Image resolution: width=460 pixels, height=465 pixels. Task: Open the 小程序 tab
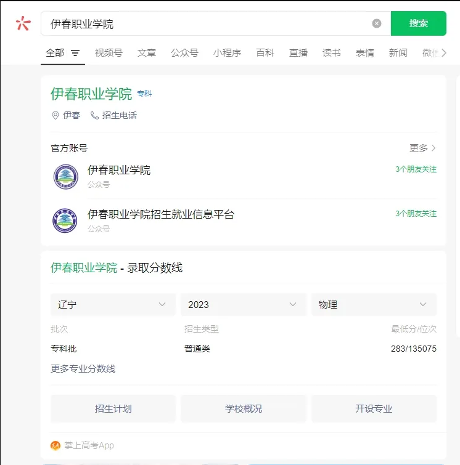[227, 53]
